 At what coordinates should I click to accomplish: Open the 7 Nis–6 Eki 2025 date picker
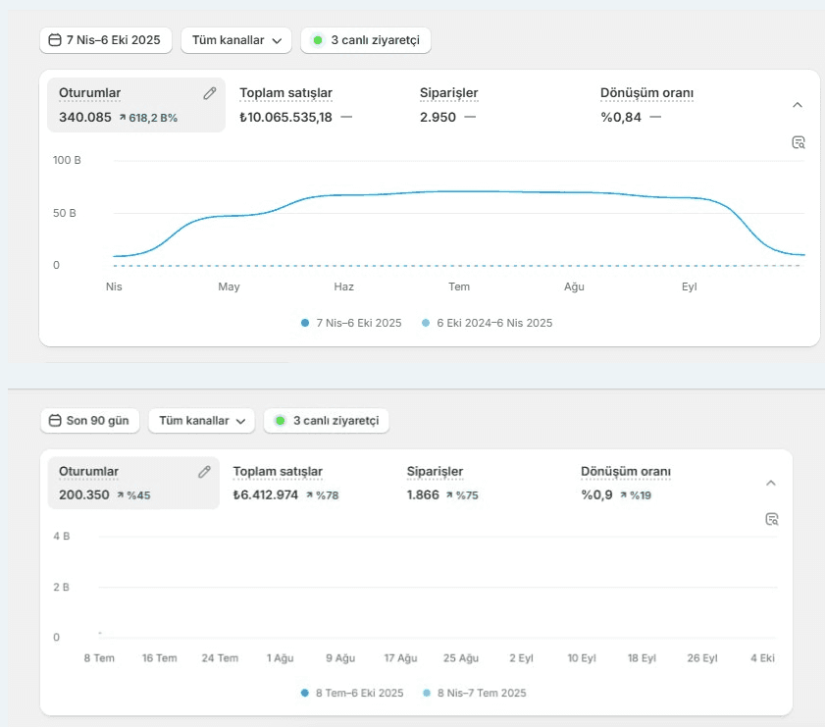click(106, 40)
